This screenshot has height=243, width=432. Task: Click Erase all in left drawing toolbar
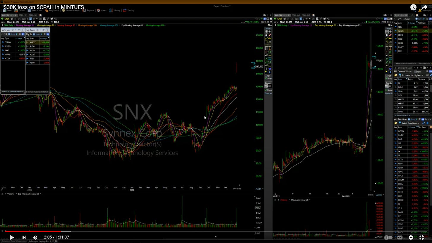268,93
